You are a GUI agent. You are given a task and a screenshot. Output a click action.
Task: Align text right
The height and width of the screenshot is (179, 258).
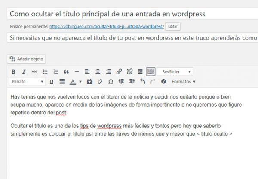tap(108, 71)
